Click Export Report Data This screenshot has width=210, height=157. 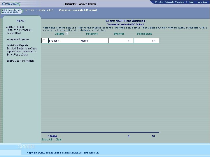17,55
